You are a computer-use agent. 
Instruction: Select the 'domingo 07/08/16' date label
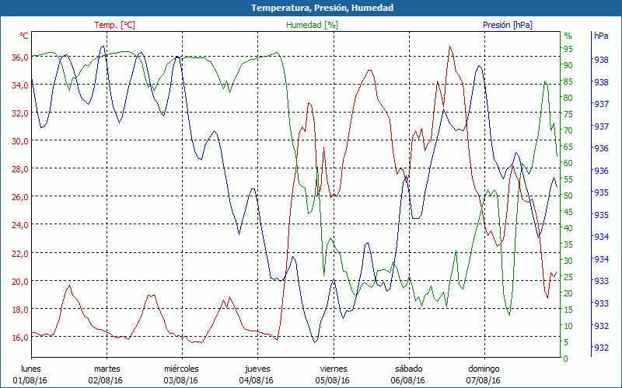click(x=484, y=374)
